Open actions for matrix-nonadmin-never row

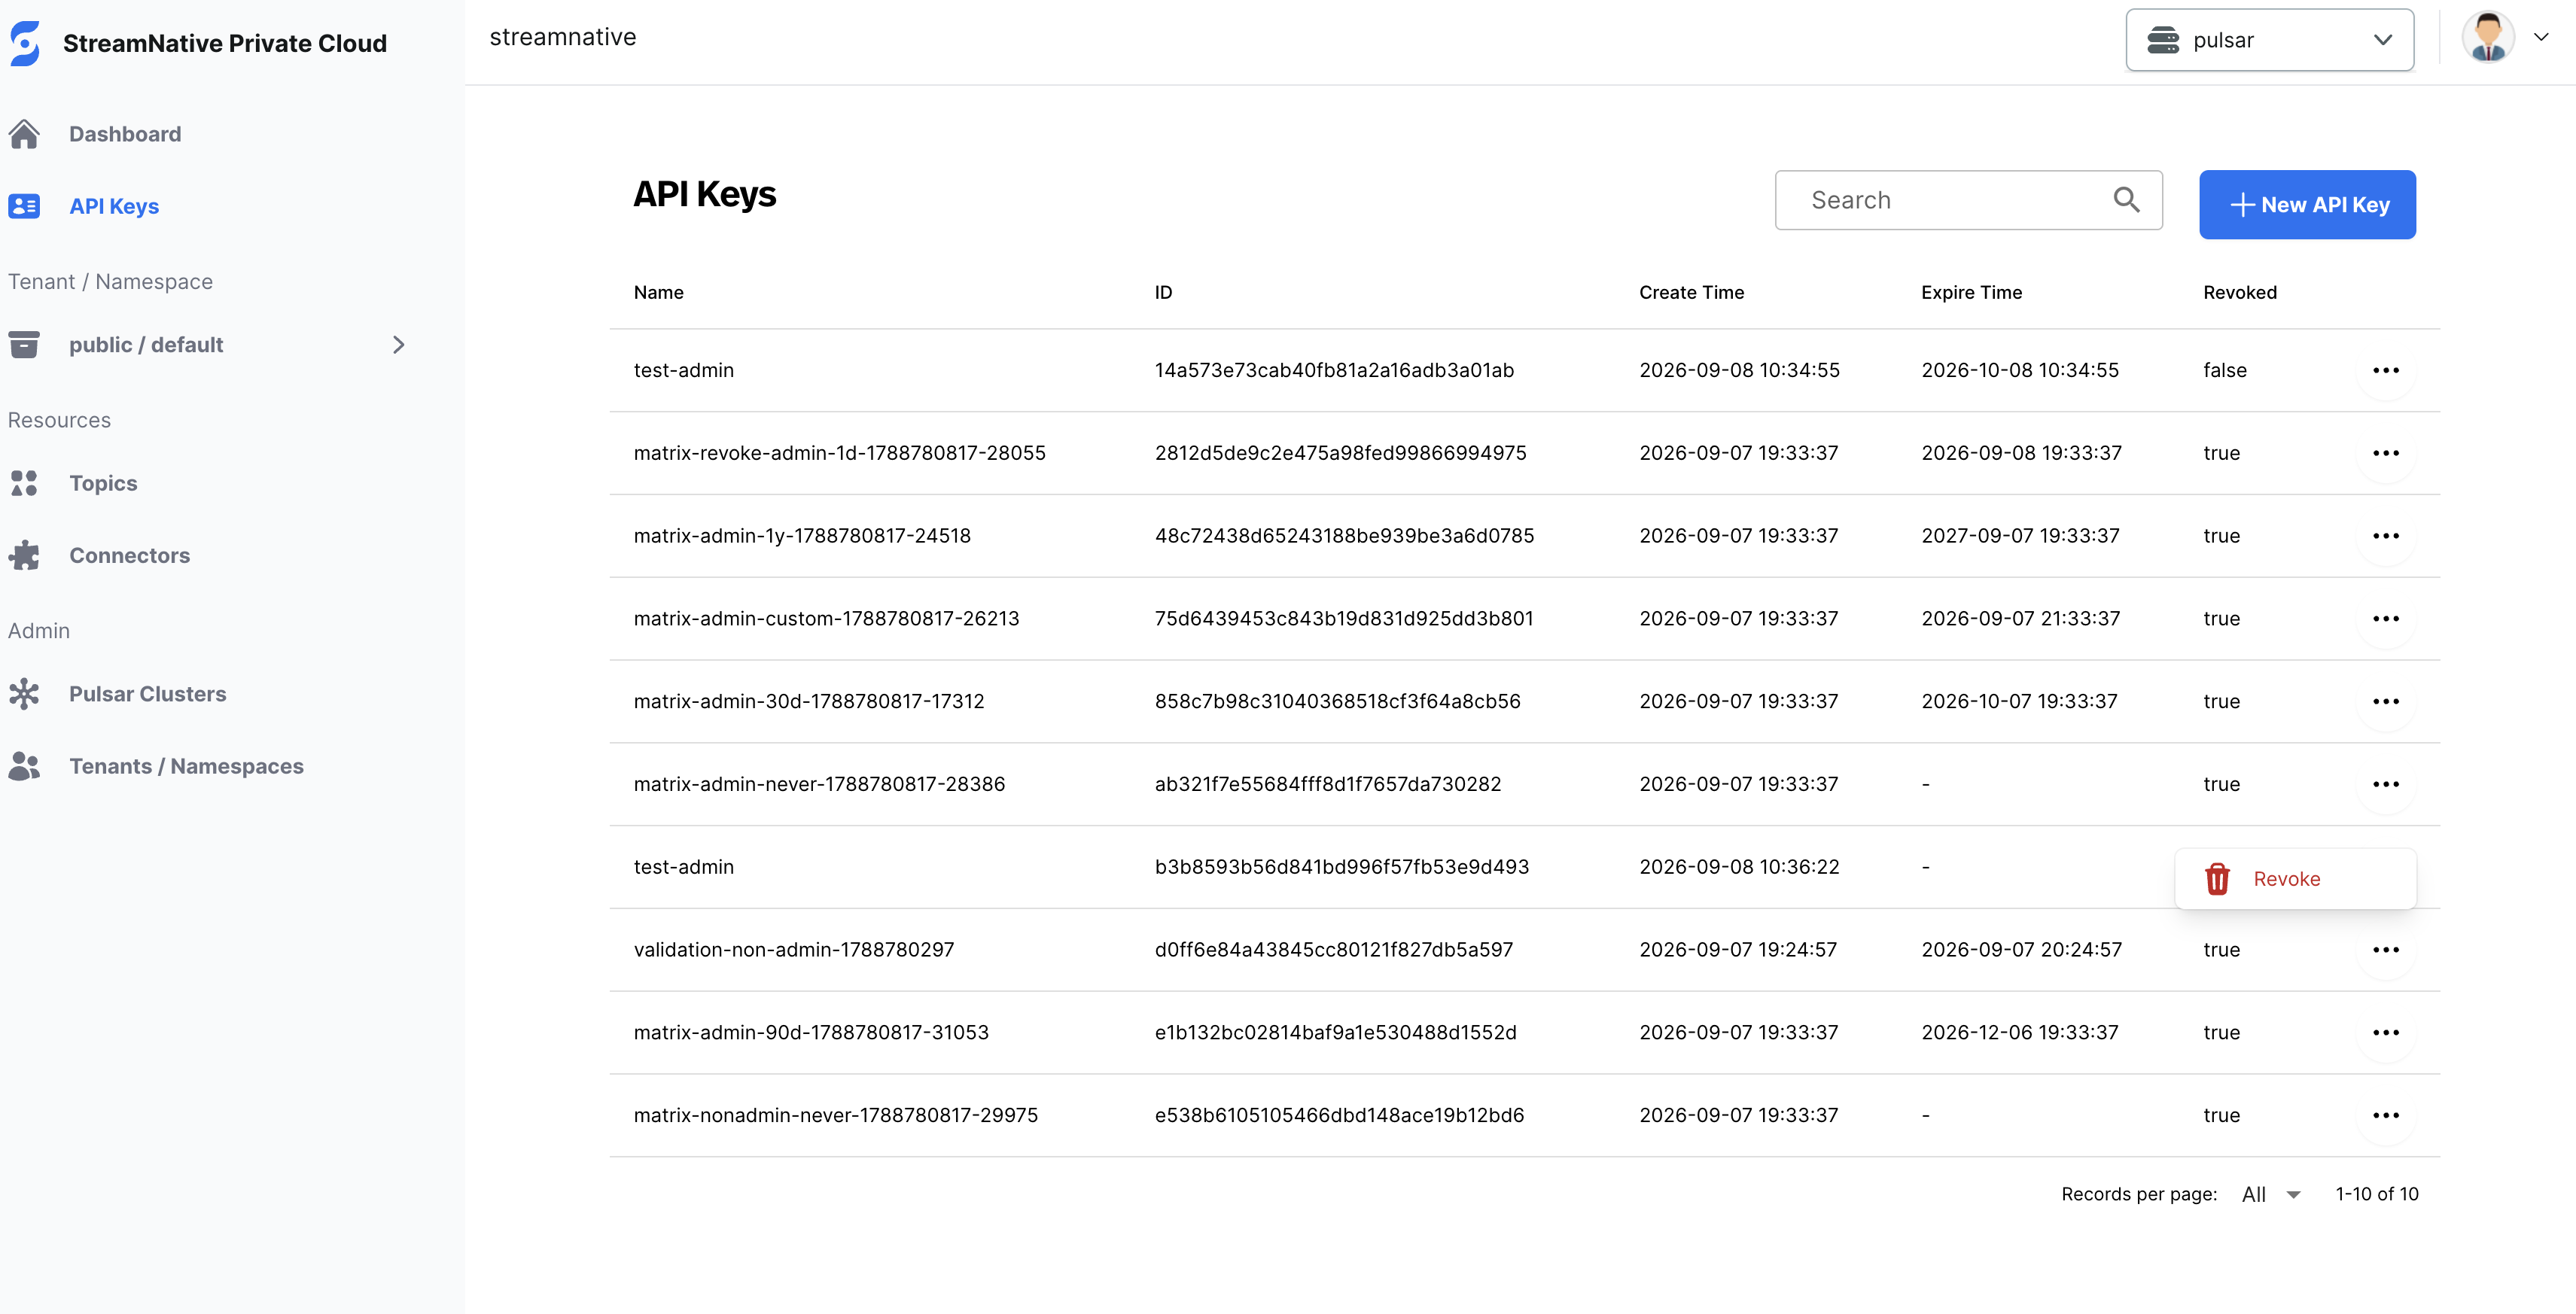point(2386,1116)
